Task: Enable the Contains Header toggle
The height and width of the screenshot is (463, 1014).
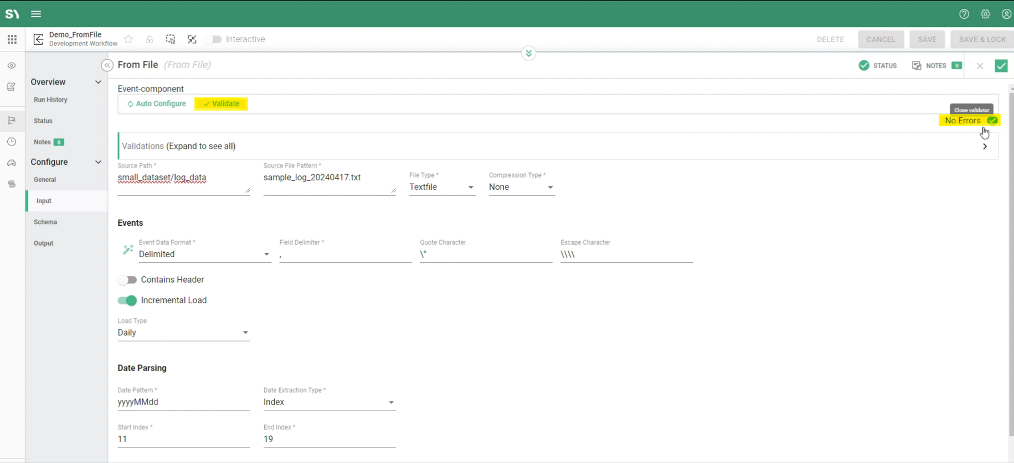Action: (127, 280)
